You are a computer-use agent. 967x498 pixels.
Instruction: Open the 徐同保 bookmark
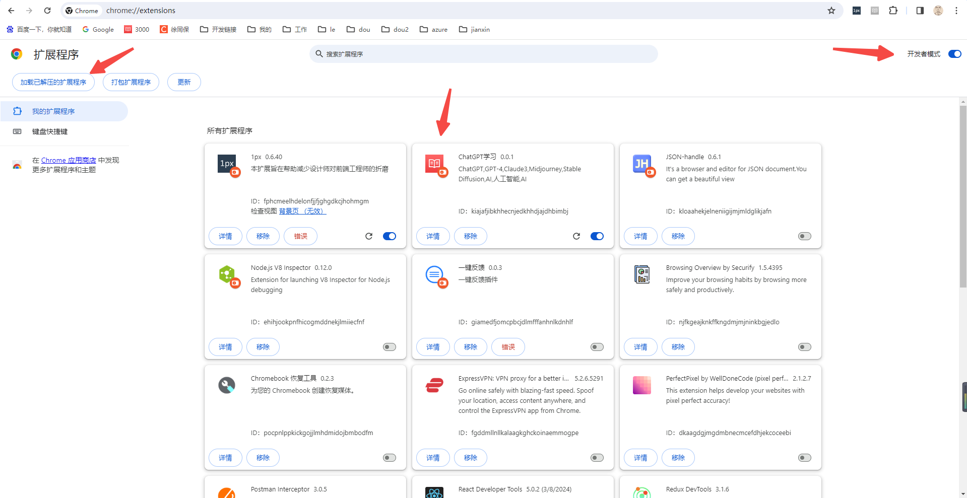[x=174, y=30]
